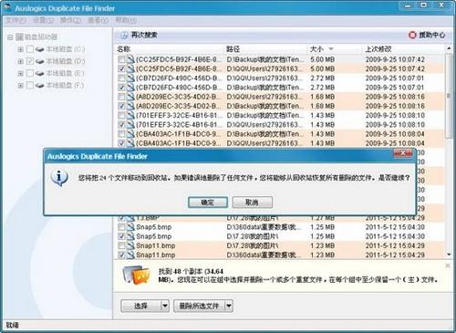Sort by the 上次修改 column header
Image resolution: width=456 pixels, height=333 pixels.
(404, 49)
